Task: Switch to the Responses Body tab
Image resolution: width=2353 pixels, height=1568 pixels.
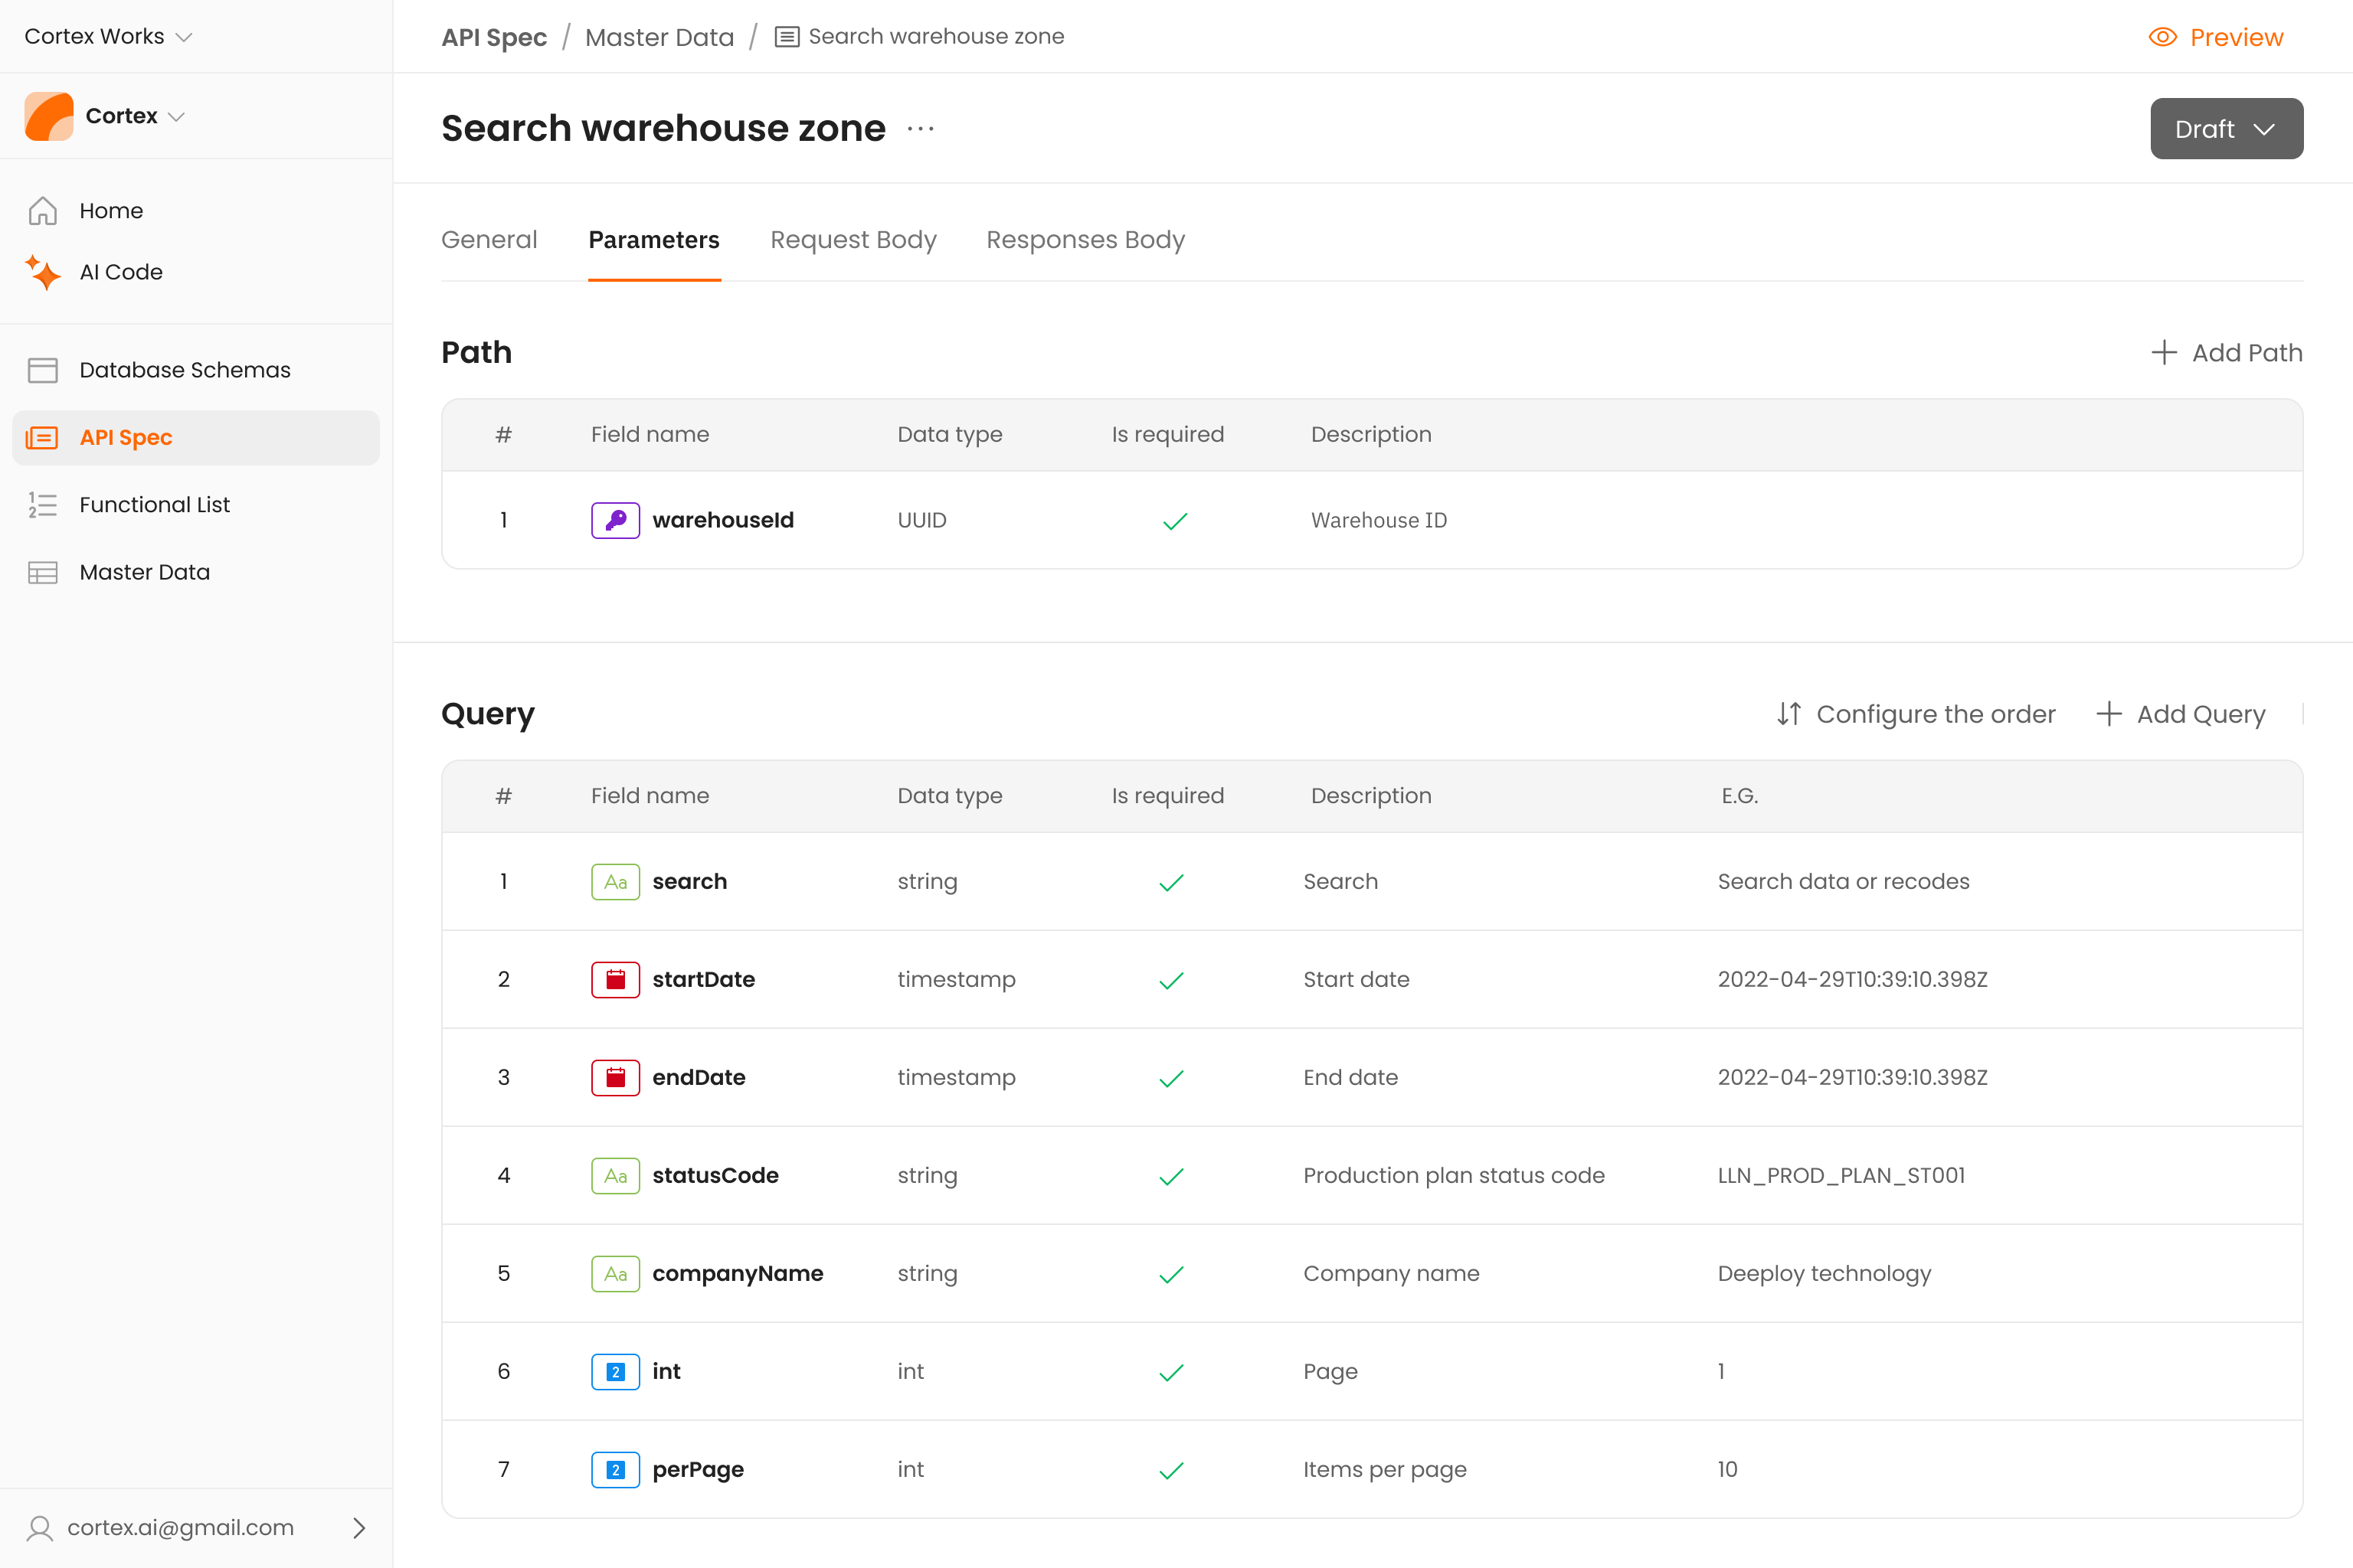Action: (x=1085, y=240)
